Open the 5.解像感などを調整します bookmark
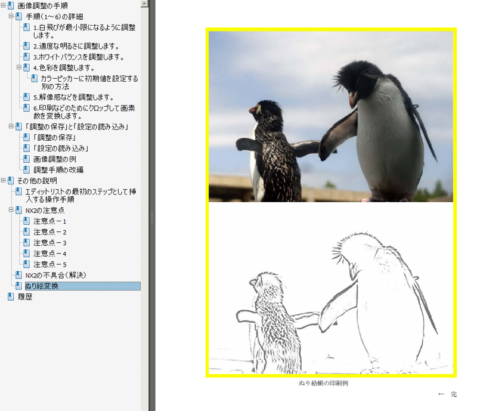This screenshot has height=411, width=477. pos(73,97)
